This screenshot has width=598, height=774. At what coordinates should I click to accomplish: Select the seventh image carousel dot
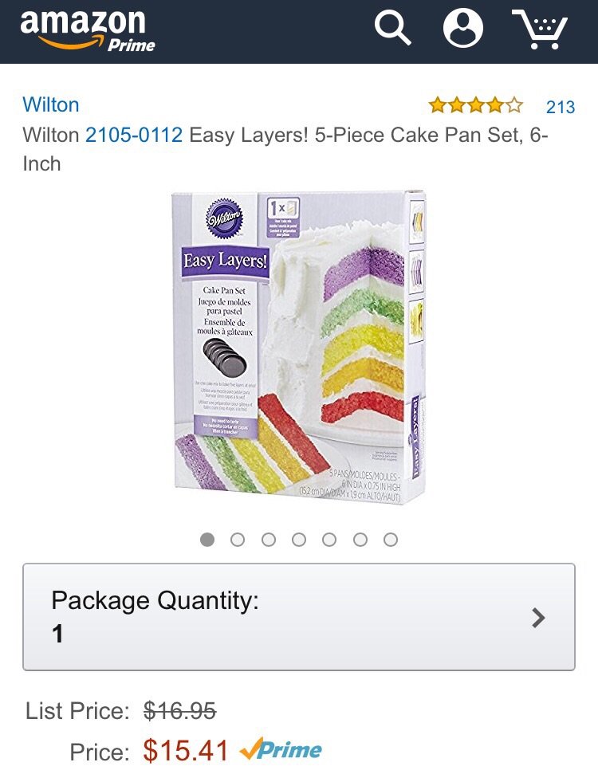coord(391,540)
